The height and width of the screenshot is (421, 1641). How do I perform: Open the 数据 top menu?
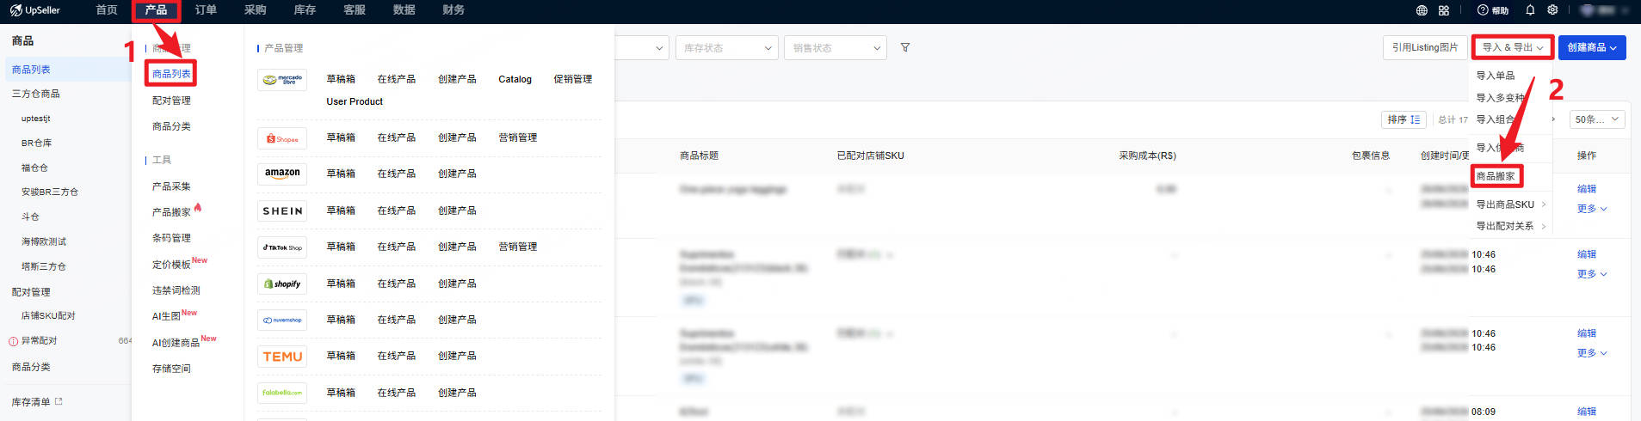404,10
